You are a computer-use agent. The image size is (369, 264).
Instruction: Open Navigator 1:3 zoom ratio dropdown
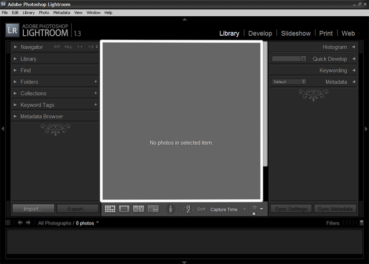pyautogui.click(x=93, y=47)
